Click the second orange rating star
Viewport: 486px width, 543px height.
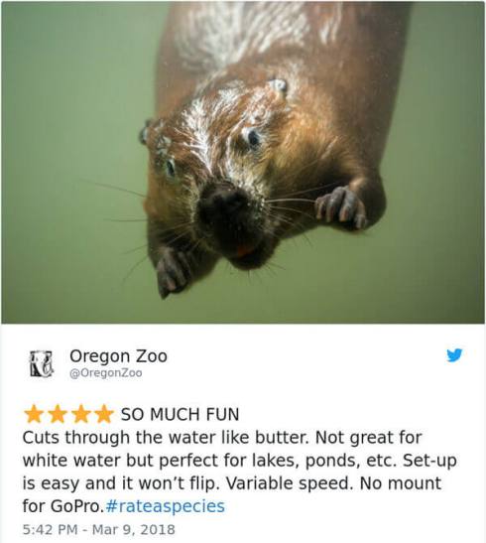coord(58,415)
